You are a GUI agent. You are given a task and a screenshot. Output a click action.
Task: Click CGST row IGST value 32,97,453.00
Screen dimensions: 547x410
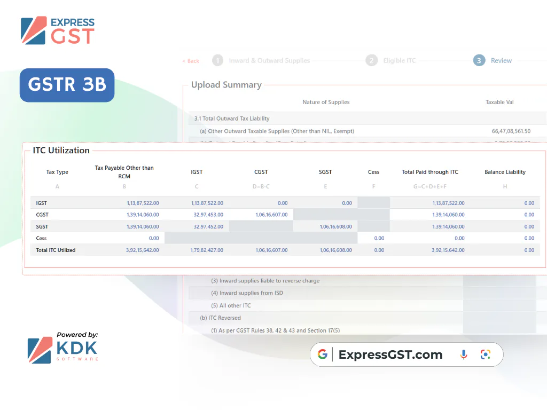pos(208,215)
